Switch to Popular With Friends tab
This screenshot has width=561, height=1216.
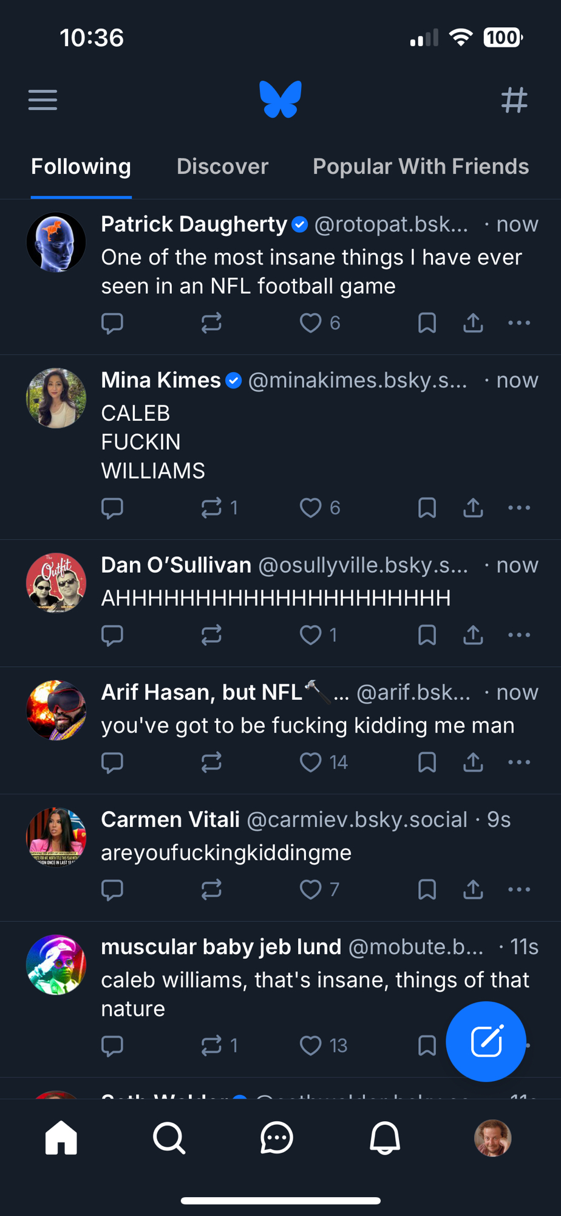[420, 167]
